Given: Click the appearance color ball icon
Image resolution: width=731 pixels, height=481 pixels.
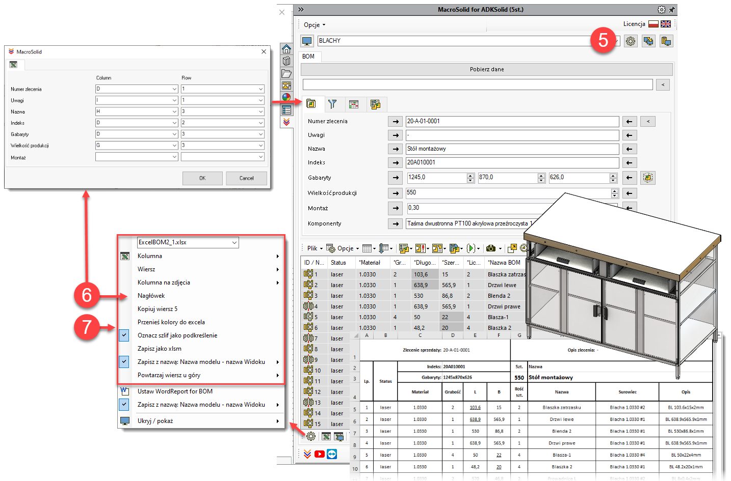Looking at the screenshot, I should click(286, 97).
